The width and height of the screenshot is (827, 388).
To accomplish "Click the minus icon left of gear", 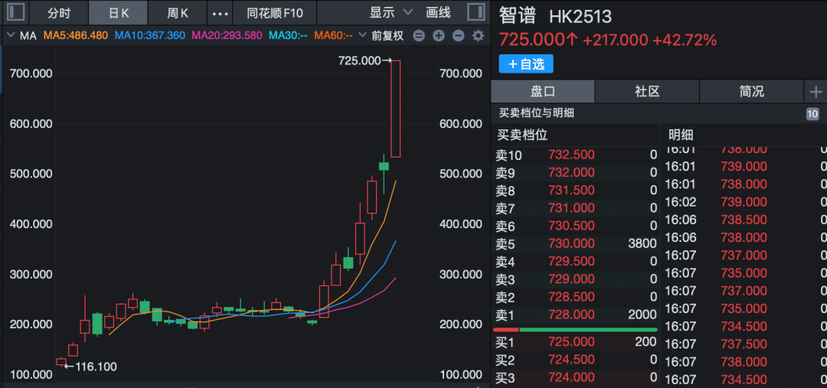I will (x=458, y=36).
